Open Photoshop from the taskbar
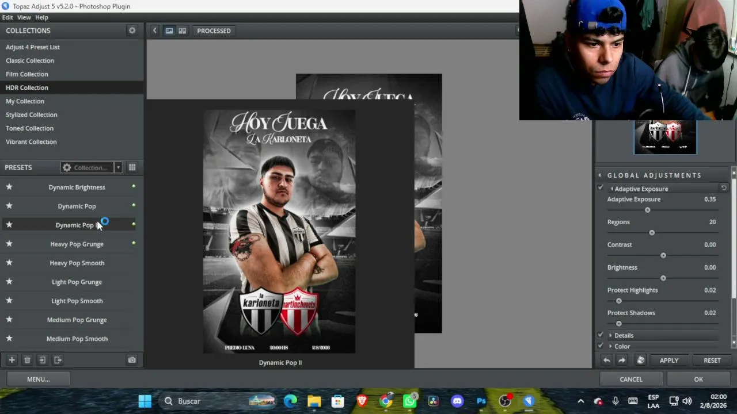Screen dimensions: 737x414 (481, 401)
